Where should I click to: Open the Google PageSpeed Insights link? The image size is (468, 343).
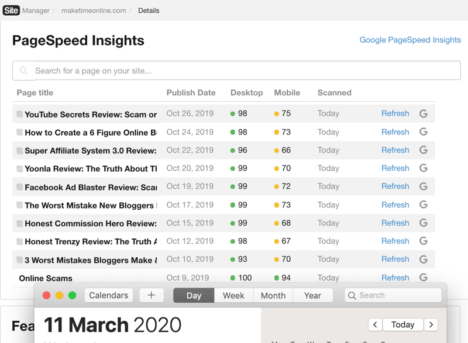coord(410,40)
